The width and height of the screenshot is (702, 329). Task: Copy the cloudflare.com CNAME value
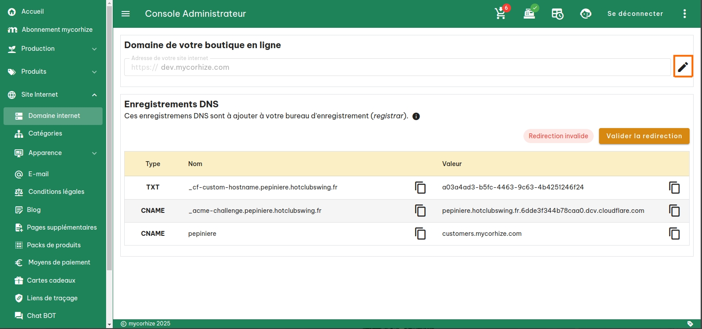(675, 211)
